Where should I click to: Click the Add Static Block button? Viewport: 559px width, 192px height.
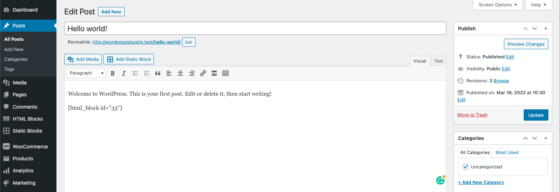tap(128, 59)
